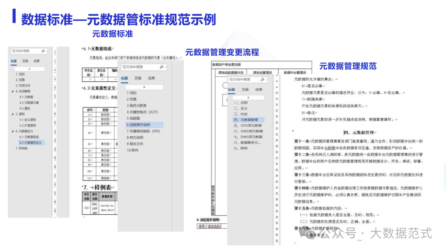This screenshot has width=446, height=251.
Task: Jump to '4.2 元数据元素' heading
Action: click(x=29, y=103)
